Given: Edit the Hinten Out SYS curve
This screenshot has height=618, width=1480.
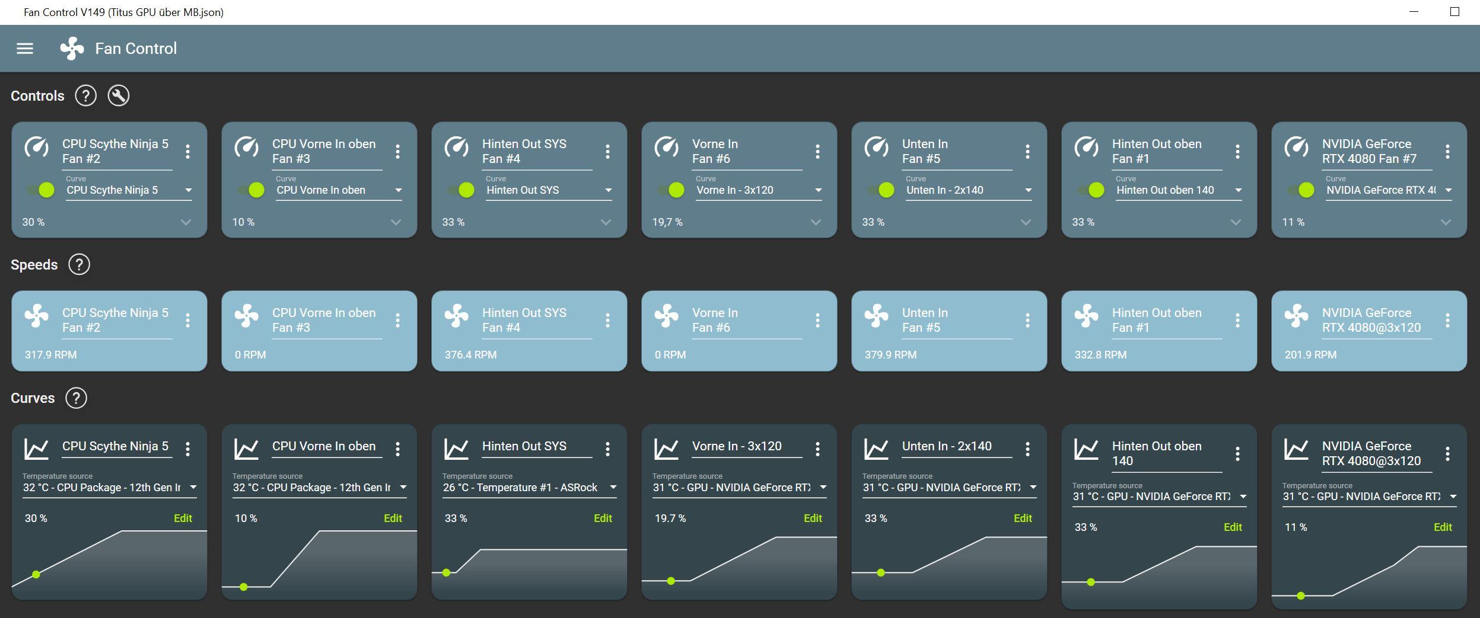Looking at the screenshot, I should pyautogui.click(x=603, y=518).
